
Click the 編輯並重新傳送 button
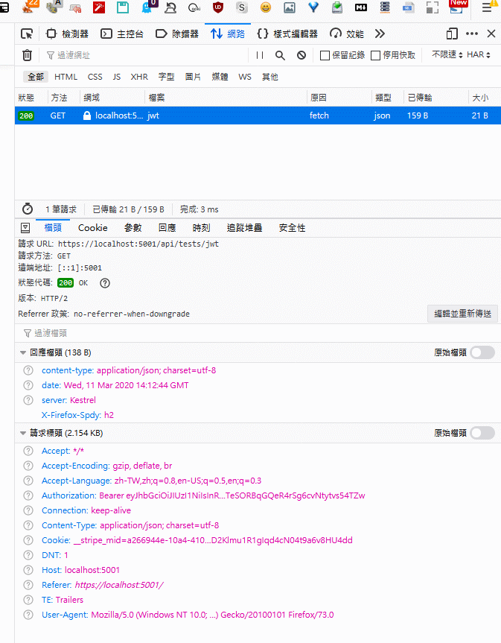tap(462, 314)
